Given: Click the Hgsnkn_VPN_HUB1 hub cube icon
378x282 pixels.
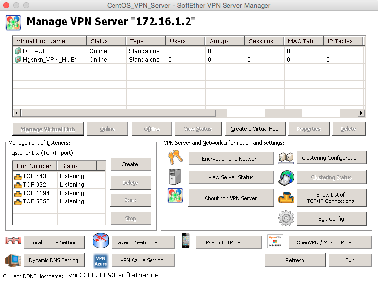Looking at the screenshot, I should [x=18, y=60].
